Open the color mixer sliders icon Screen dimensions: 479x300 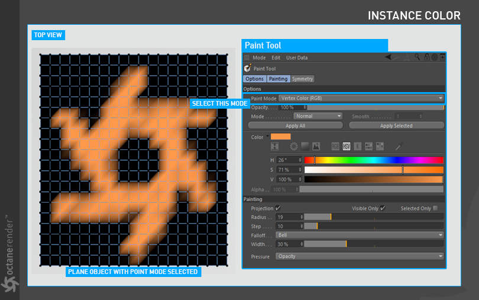coord(369,146)
